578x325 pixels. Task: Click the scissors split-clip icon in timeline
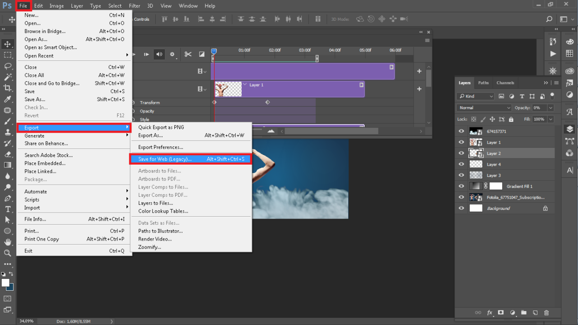click(188, 55)
